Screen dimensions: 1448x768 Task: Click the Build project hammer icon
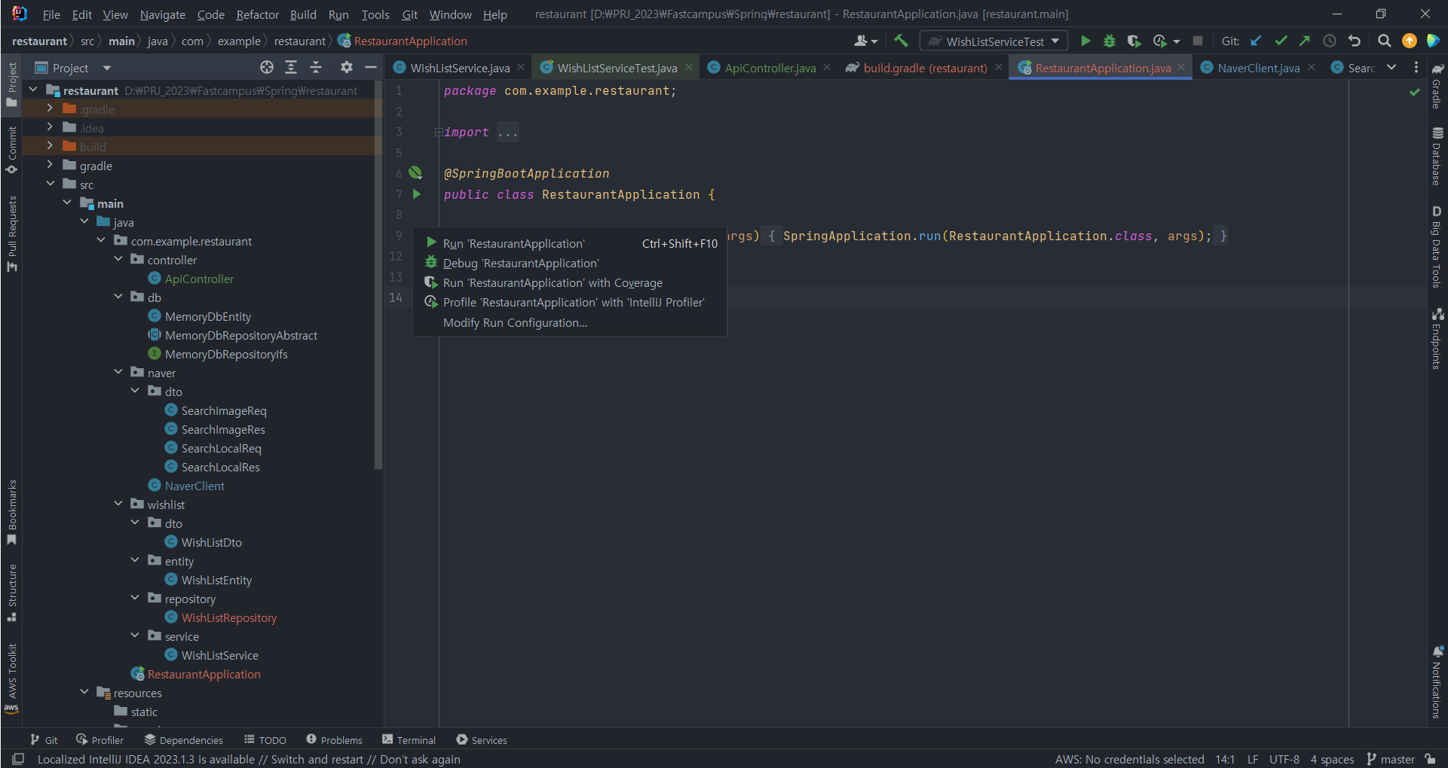click(901, 41)
